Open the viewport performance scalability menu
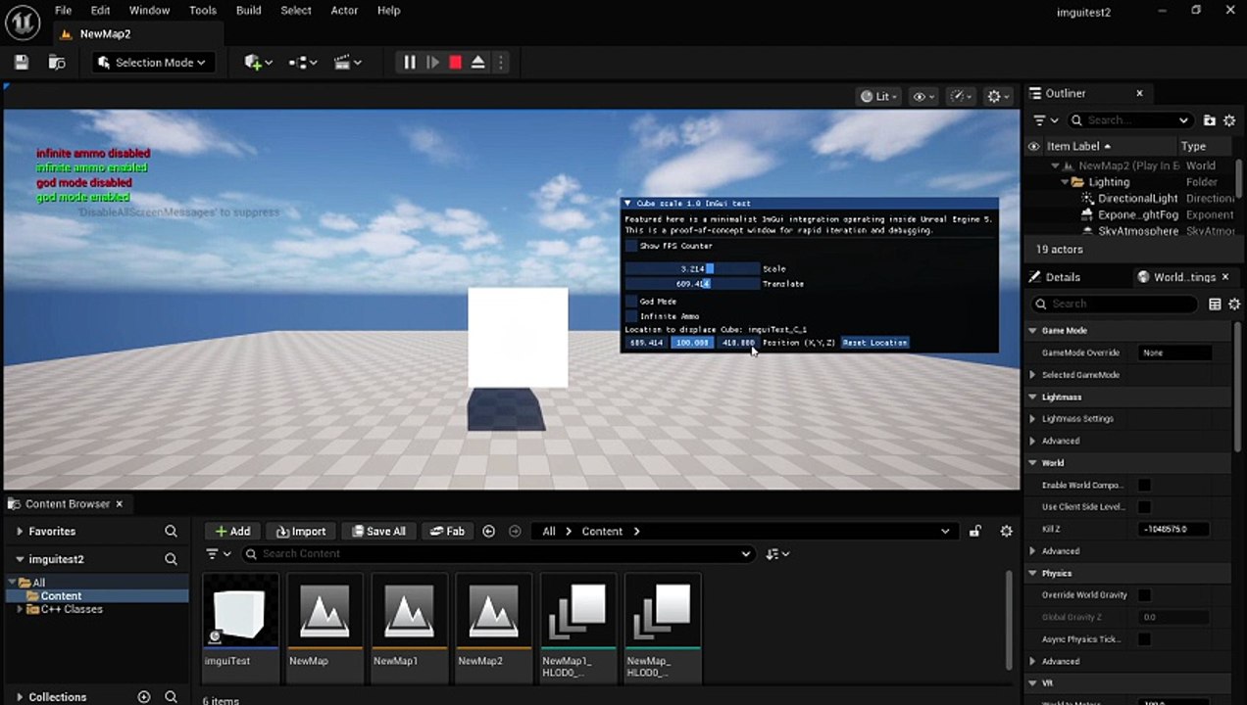 (x=961, y=96)
